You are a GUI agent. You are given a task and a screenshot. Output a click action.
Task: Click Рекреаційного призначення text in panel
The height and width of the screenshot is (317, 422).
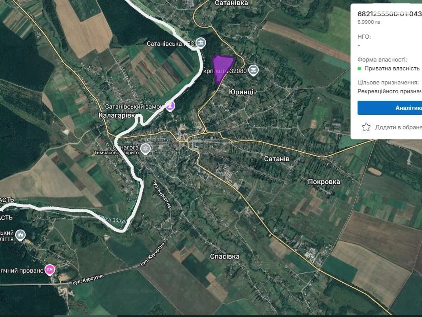[x=390, y=91]
